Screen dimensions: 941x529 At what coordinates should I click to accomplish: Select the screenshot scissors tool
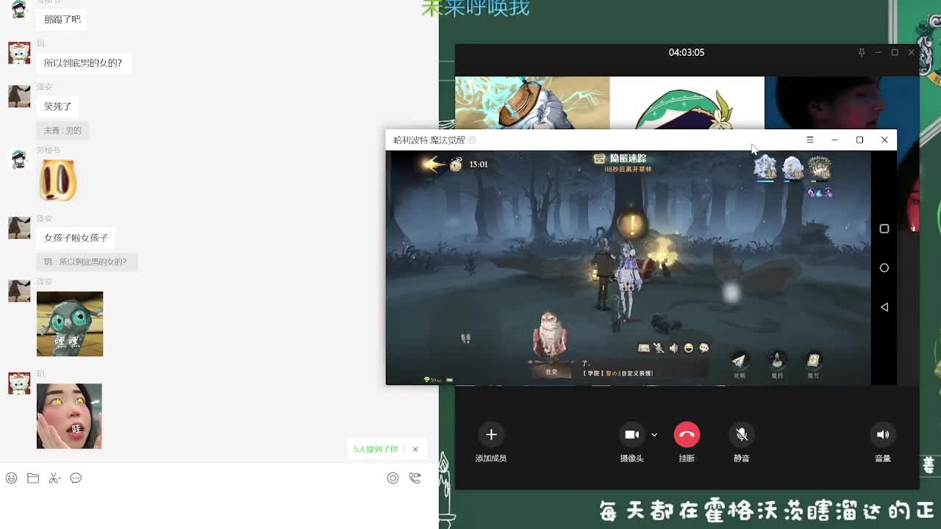54,478
